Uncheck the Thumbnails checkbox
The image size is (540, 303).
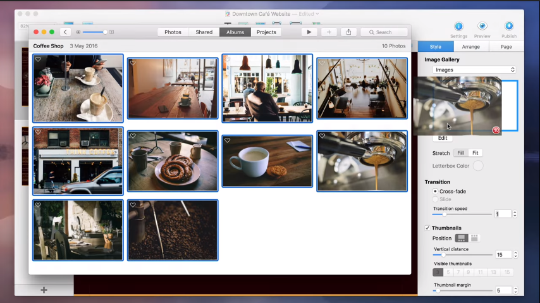[x=427, y=228]
